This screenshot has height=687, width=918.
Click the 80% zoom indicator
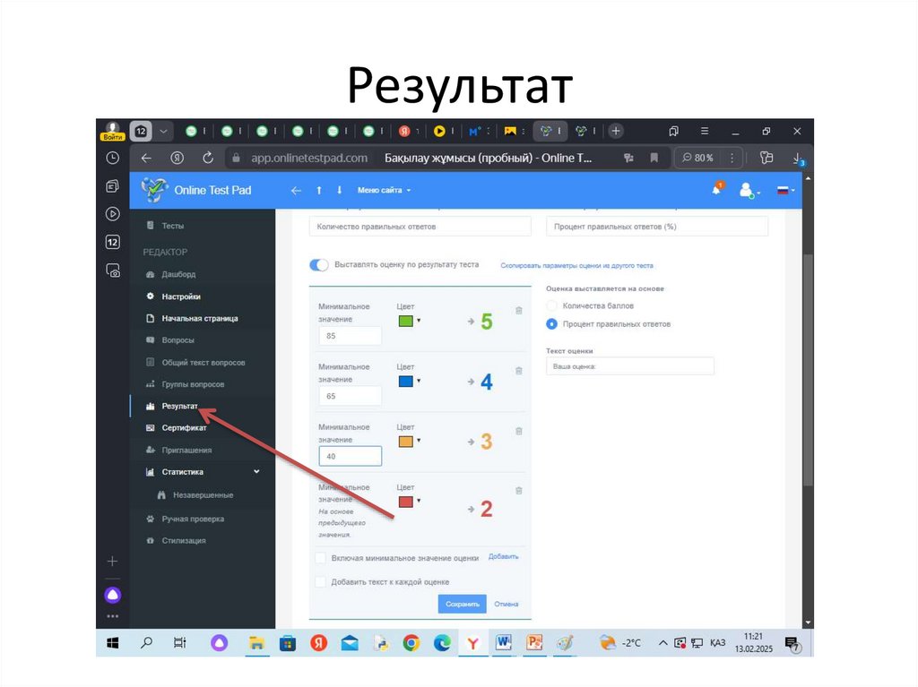coord(697,158)
